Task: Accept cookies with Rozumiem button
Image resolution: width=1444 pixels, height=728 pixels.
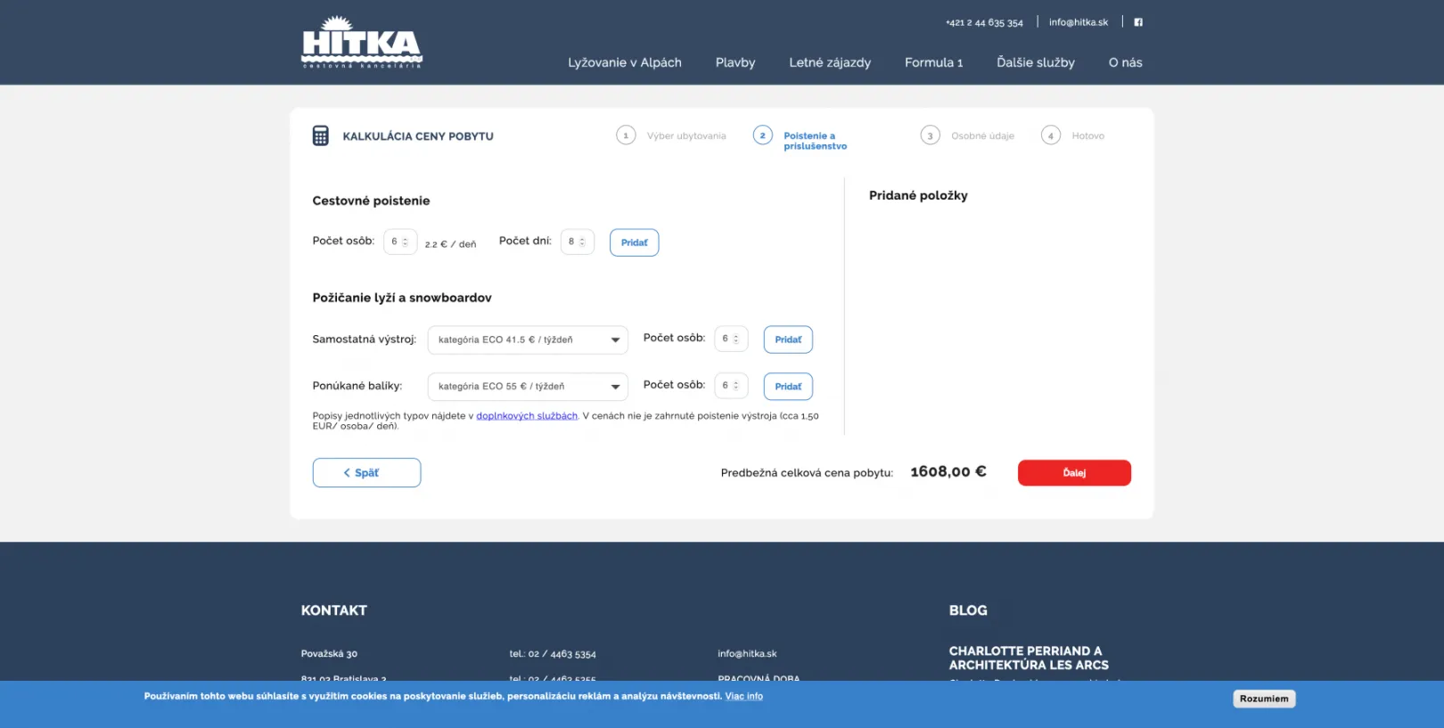Action: coord(1264,699)
